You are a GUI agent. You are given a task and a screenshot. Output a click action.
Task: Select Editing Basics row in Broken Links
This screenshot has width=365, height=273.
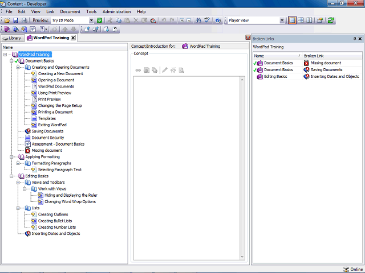pyautogui.click(x=307, y=77)
